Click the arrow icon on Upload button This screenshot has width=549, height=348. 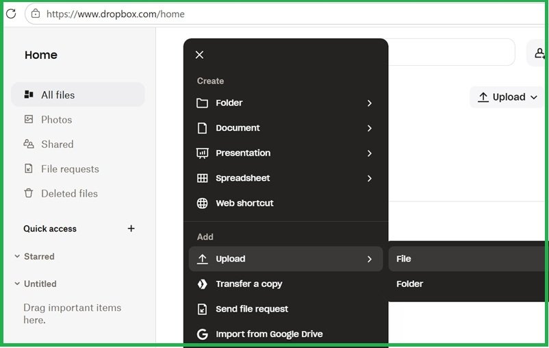(x=483, y=97)
